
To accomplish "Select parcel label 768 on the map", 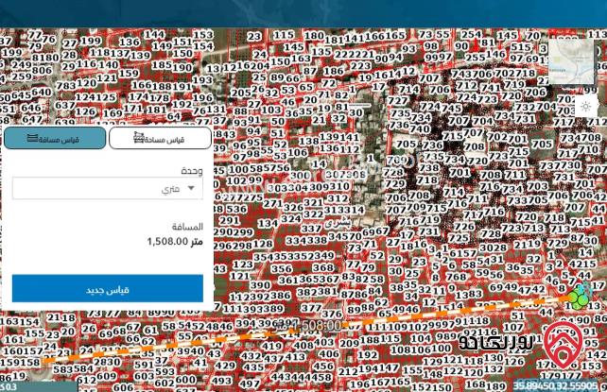I will point(456,277).
